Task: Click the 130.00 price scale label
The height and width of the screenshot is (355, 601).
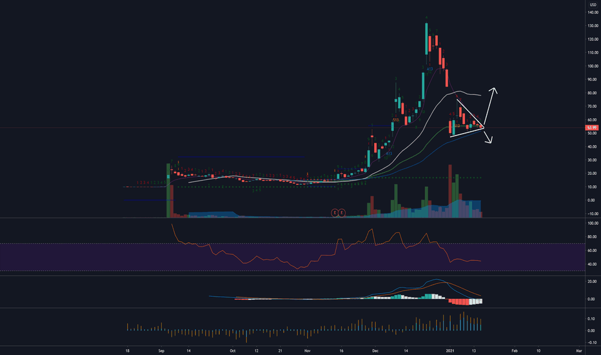Action: point(593,26)
